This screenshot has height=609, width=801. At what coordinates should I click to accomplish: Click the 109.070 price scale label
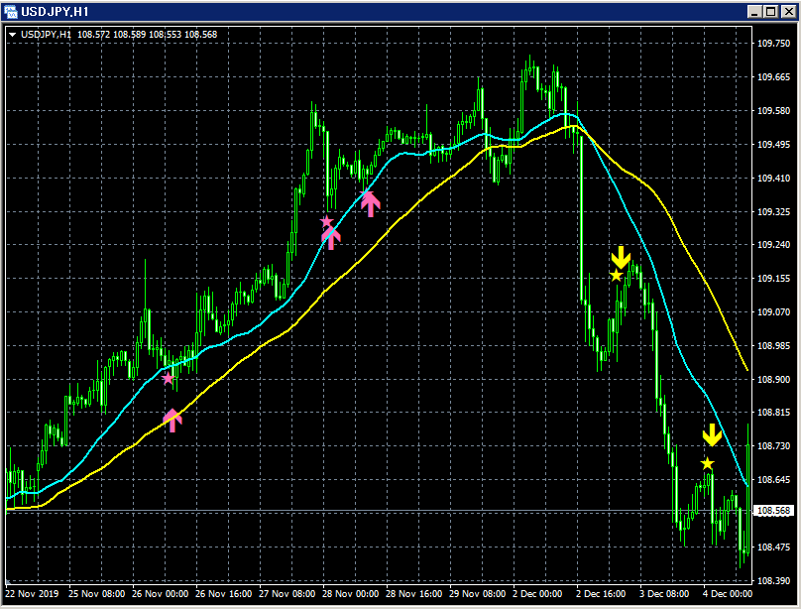tap(773, 311)
